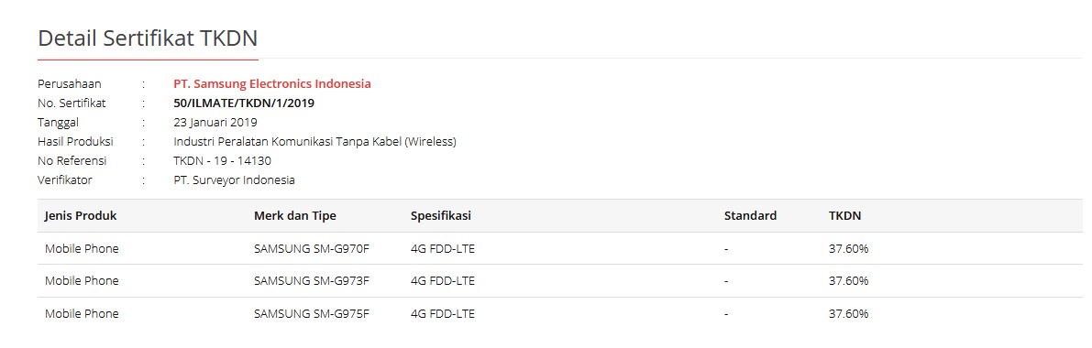This screenshot has height=348, width=1092.
Task: Click the TKDN 37.60% value for SM-G975F
Action: click(848, 314)
